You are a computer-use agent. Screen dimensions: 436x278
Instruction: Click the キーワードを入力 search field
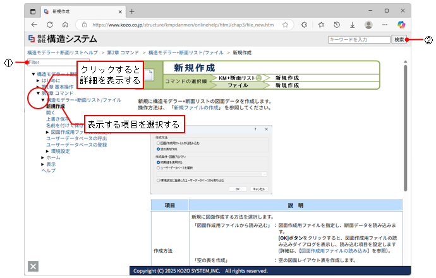click(x=358, y=40)
